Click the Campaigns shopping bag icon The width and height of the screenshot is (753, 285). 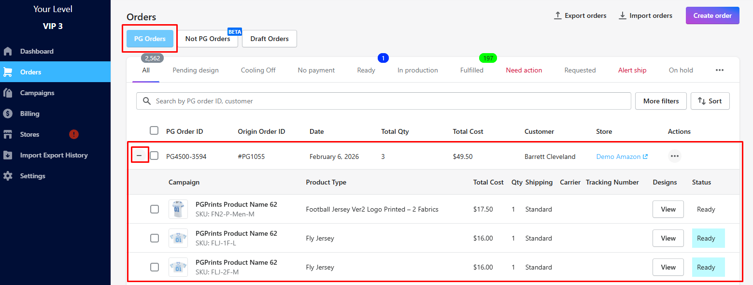coord(8,93)
